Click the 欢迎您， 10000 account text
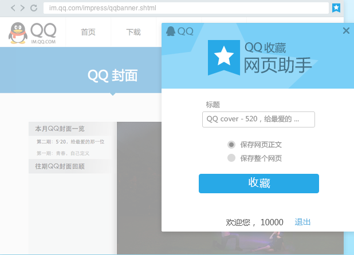354x255 pixels. [x=254, y=222]
